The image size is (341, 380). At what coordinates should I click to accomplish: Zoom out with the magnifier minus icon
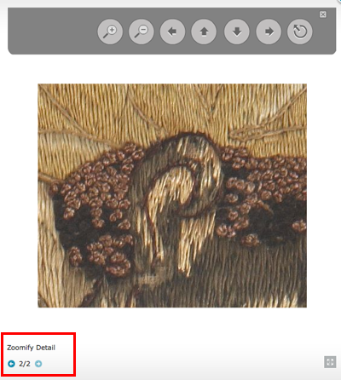142,32
